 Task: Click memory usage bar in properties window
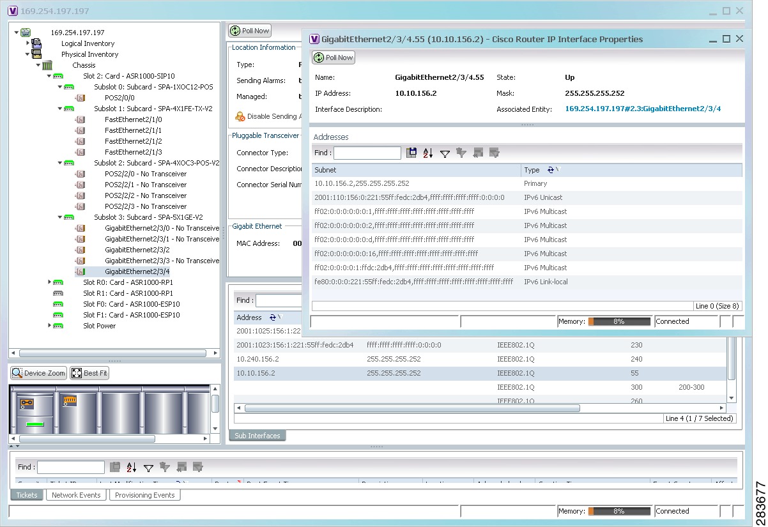click(619, 321)
